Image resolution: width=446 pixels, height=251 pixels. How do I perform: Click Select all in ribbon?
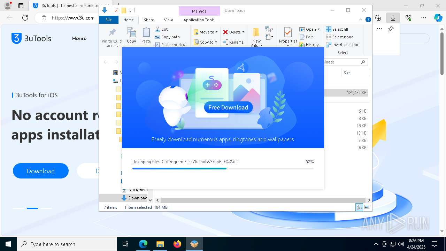coord(337,29)
